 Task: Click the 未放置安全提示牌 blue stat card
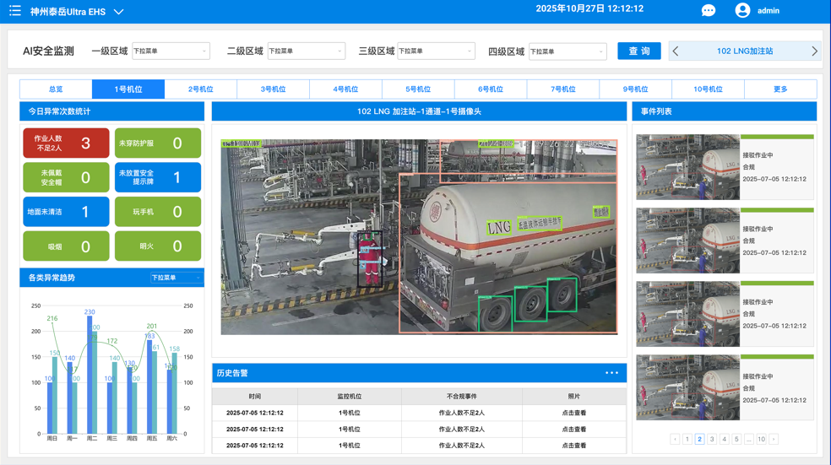[158, 178]
